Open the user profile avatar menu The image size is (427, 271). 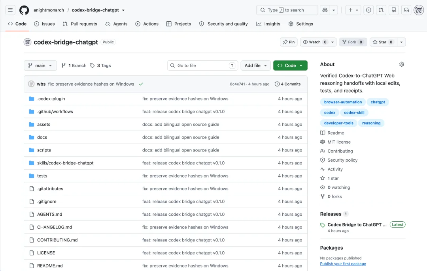(419, 10)
